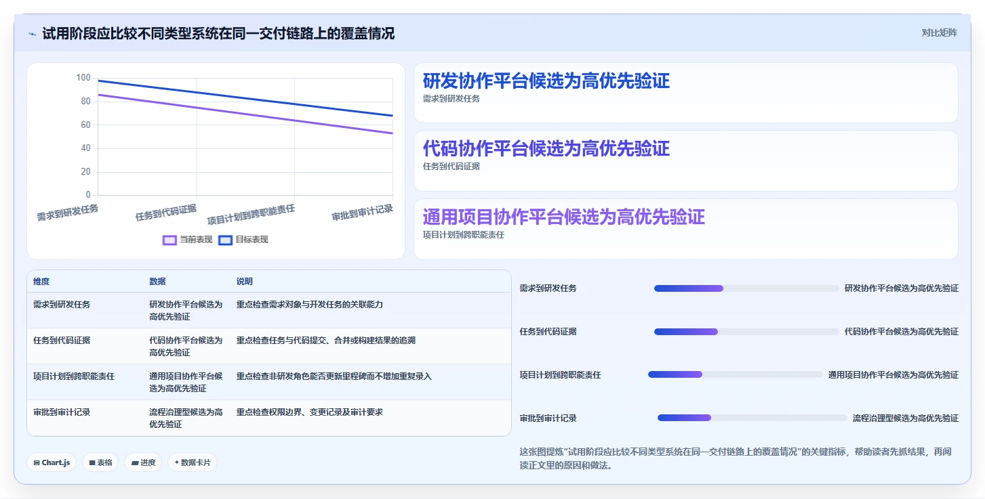The height and width of the screenshot is (499, 985).
Task: Click table cell 流程治理型候选为高优先验证
Action: (186, 418)
